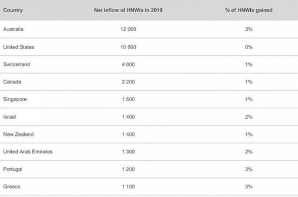Select the Canada country cell
The width and height of the screenshot is (298, 197).
click(11, 82)
